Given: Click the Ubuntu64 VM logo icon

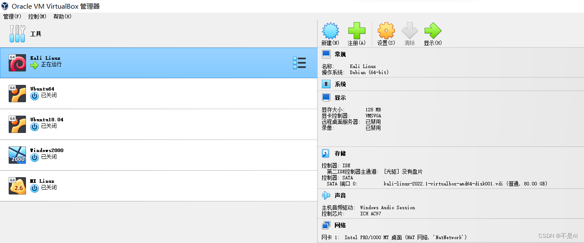Looking at the screenshot, I should tap(17, 94).
